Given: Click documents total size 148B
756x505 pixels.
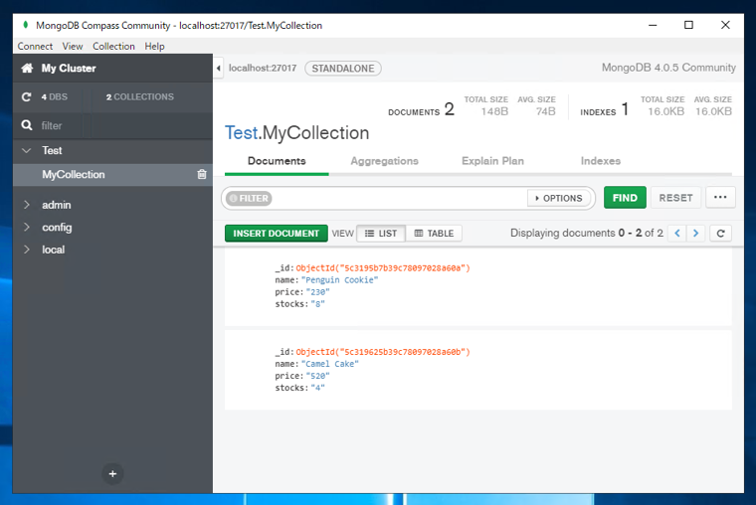Looking at the screenshot, I should [x=494, y=111].
